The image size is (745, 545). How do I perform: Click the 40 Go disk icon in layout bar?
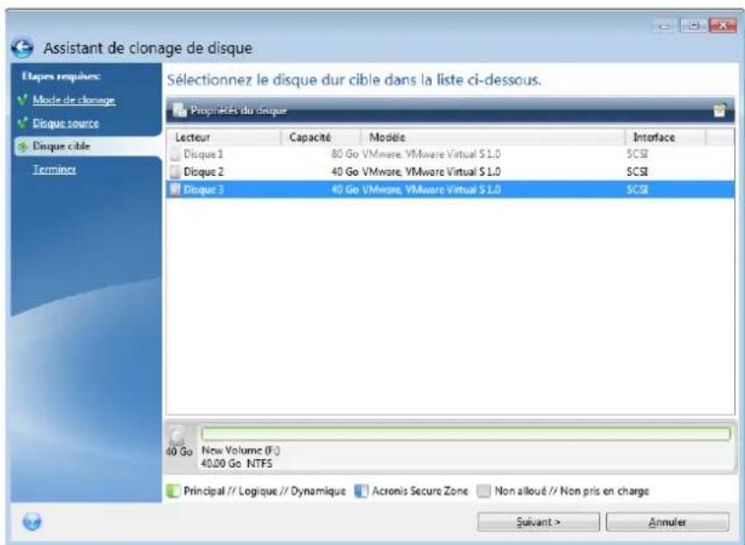[177, 435]
